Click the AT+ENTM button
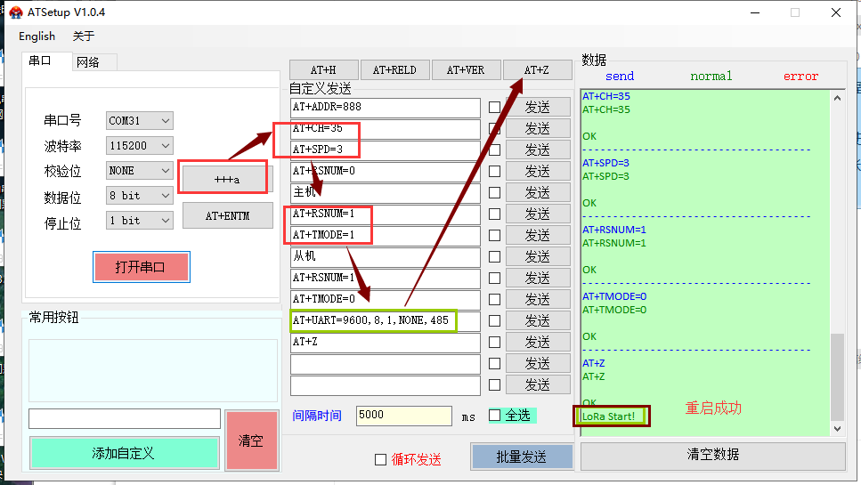Image resolution: width=861 pixels, height=485 pixels. 227,215
